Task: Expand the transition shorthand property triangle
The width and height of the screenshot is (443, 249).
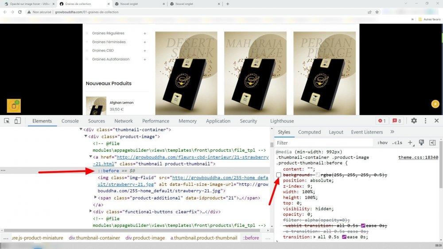Action: [315, 237]
